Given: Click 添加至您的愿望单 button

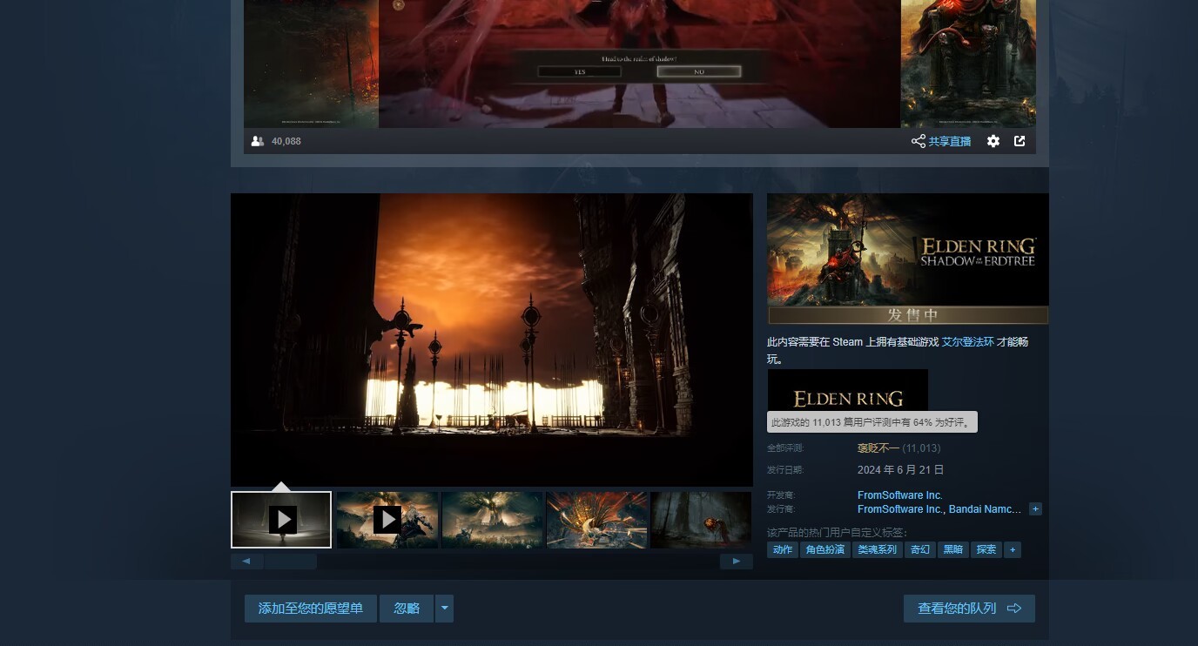Looking at the screenshot, I should (x=311, y=609).
